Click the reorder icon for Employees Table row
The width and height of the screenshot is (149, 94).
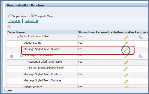(141, 37)
